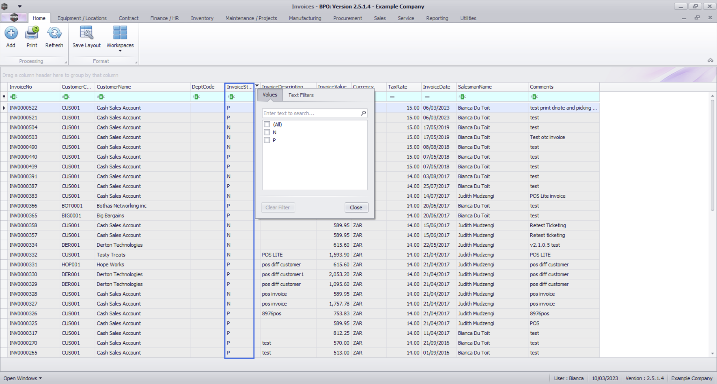Open the Maintenance / Projects tab
This screenshot has height=384, width=717.
pos(251,18)
